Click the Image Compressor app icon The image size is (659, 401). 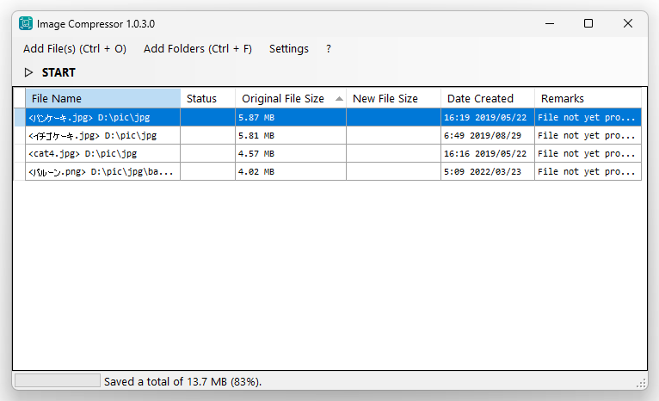click(26, 23)
